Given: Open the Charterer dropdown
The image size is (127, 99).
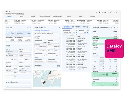Looking at the screenshot, I should click(x=47, y=34).
